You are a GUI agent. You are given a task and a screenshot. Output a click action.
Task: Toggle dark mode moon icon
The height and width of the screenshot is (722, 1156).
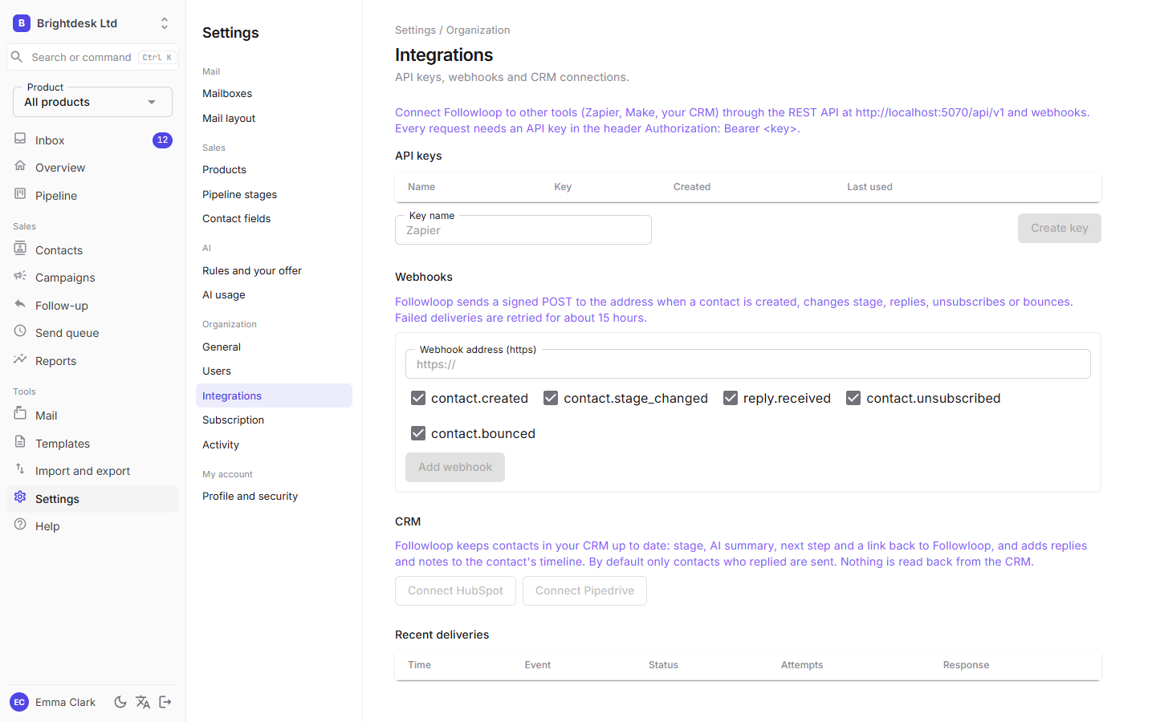[x=120, y=702]
